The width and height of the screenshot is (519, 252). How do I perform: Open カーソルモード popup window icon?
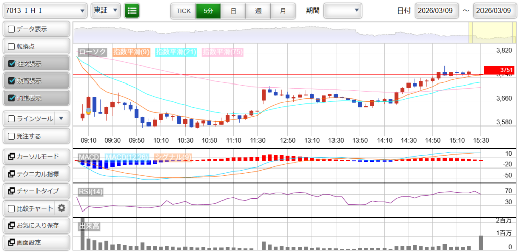click(x=11, y=157)
